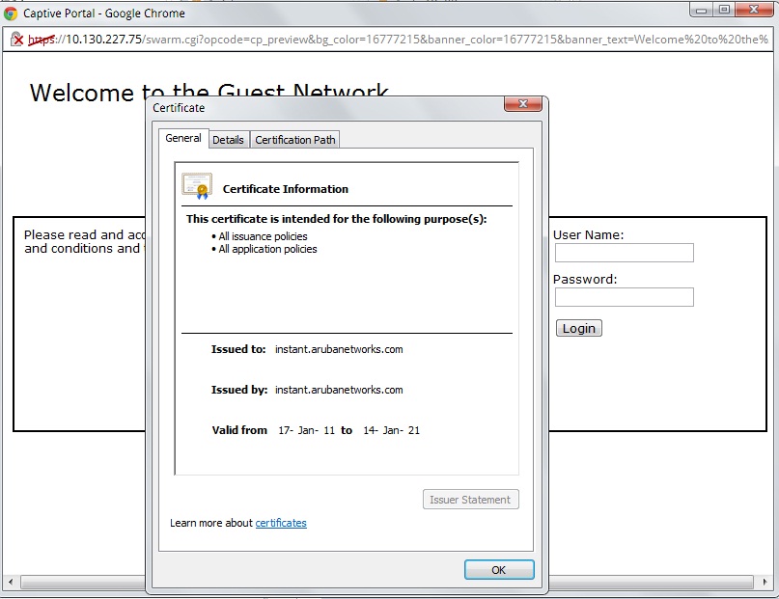Close the Captive Portal Chrome window
The image size is (779, 599).
point(754,10)
